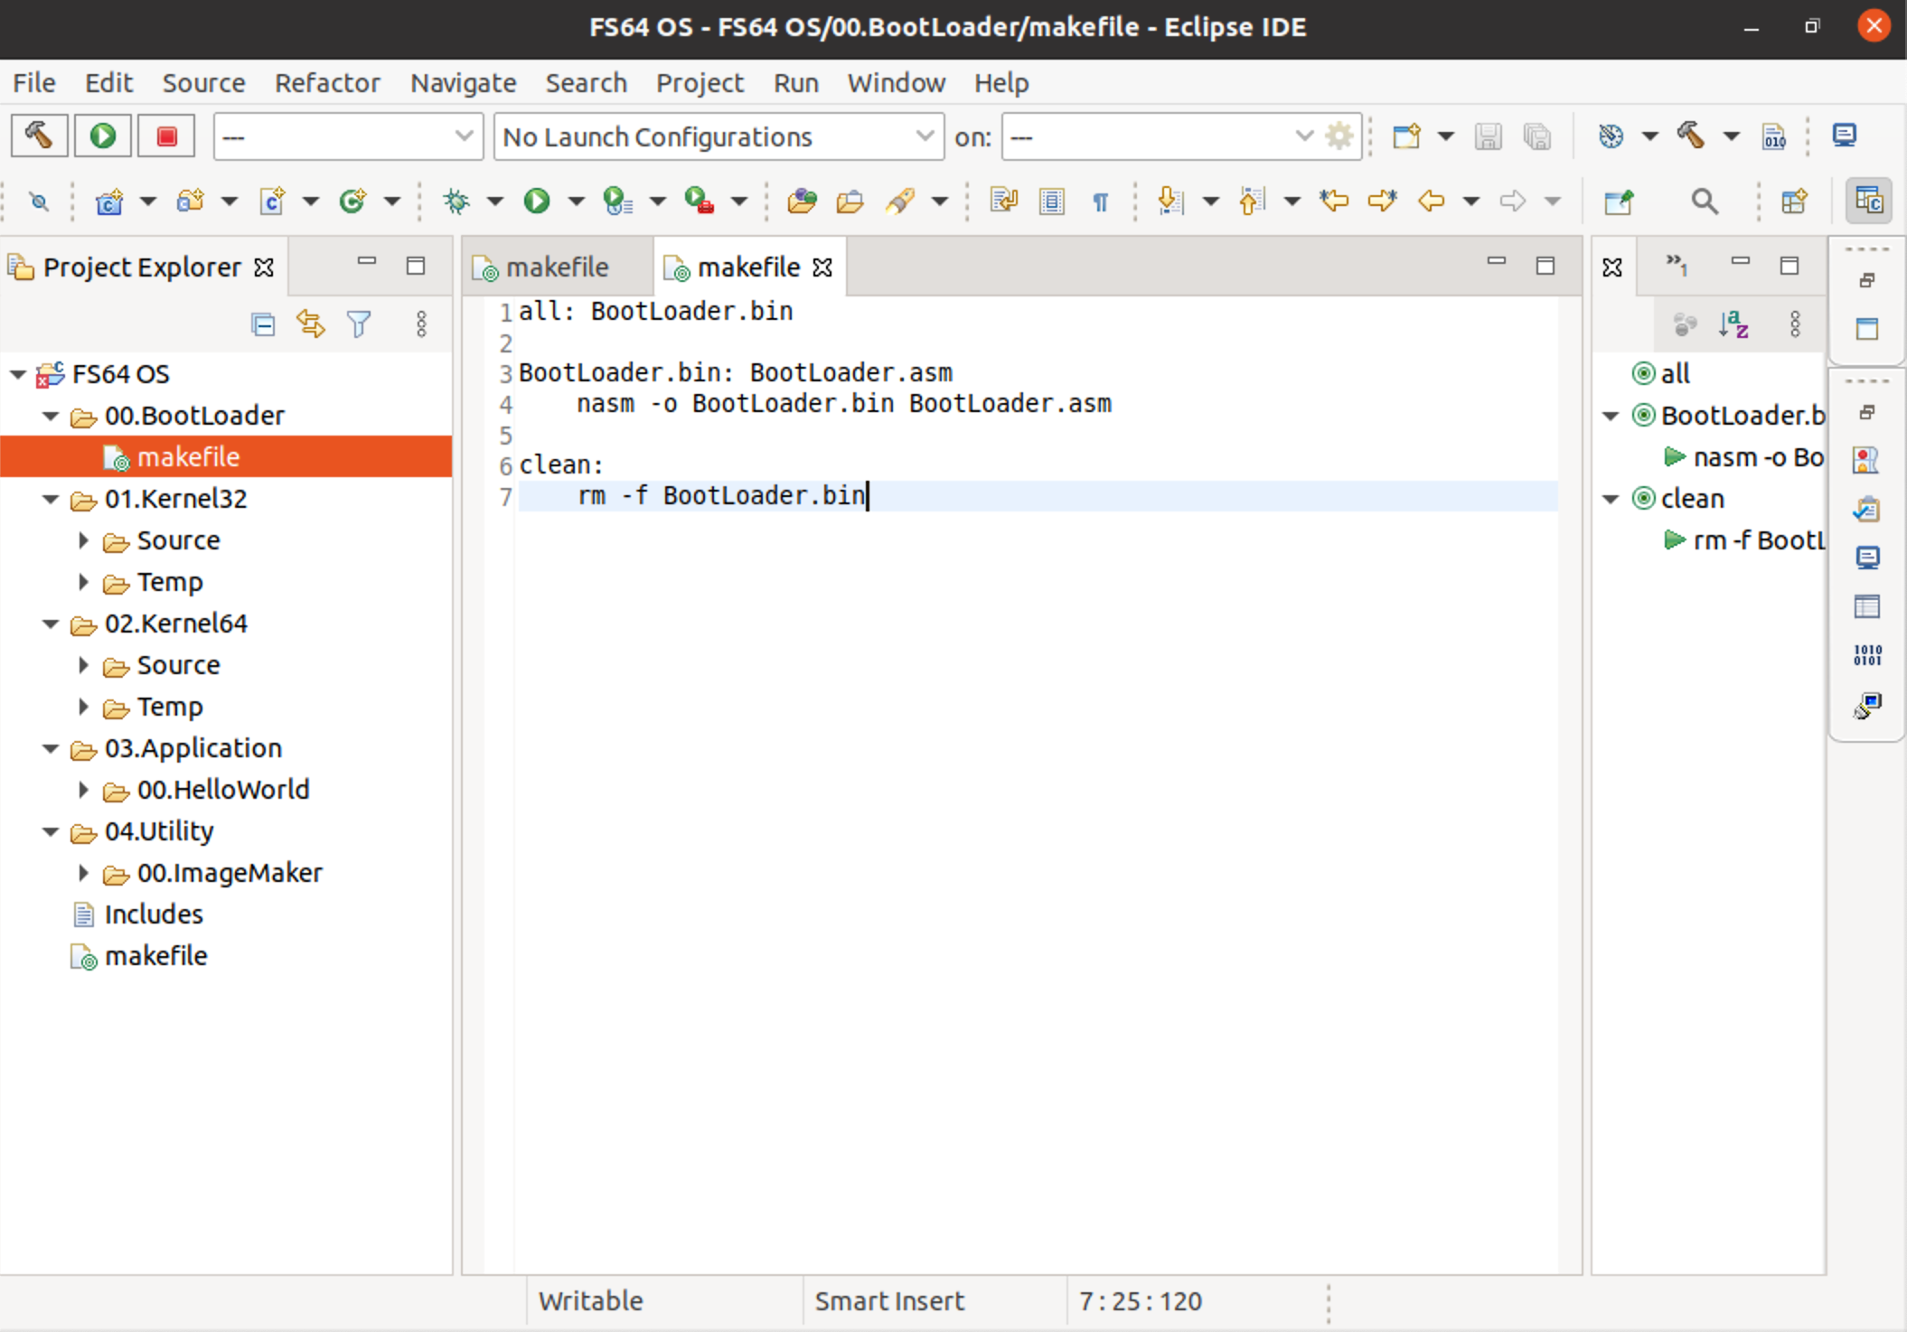Click the Debug bug icon in the toolbar
1907x1332 pixels.
click(456, 201)
